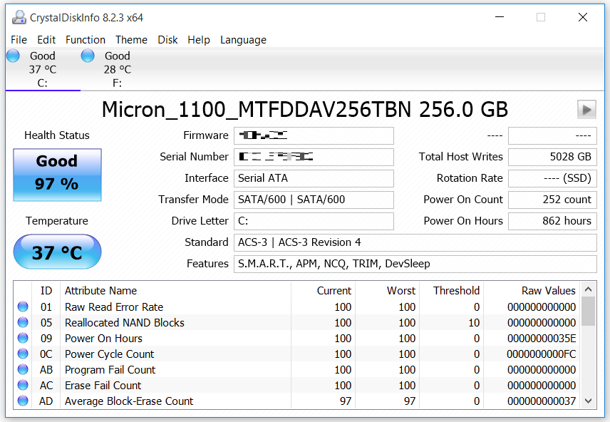The height and width of the screenshot is (422, 610).
Task: Click the Serial Number value field
Action: point(314,157)
